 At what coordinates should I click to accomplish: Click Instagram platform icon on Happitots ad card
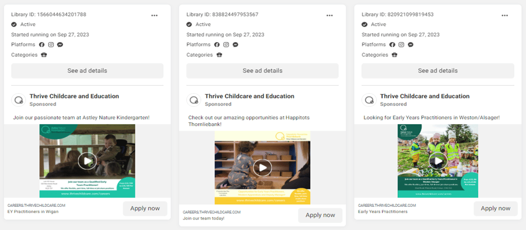click(226, 45)
